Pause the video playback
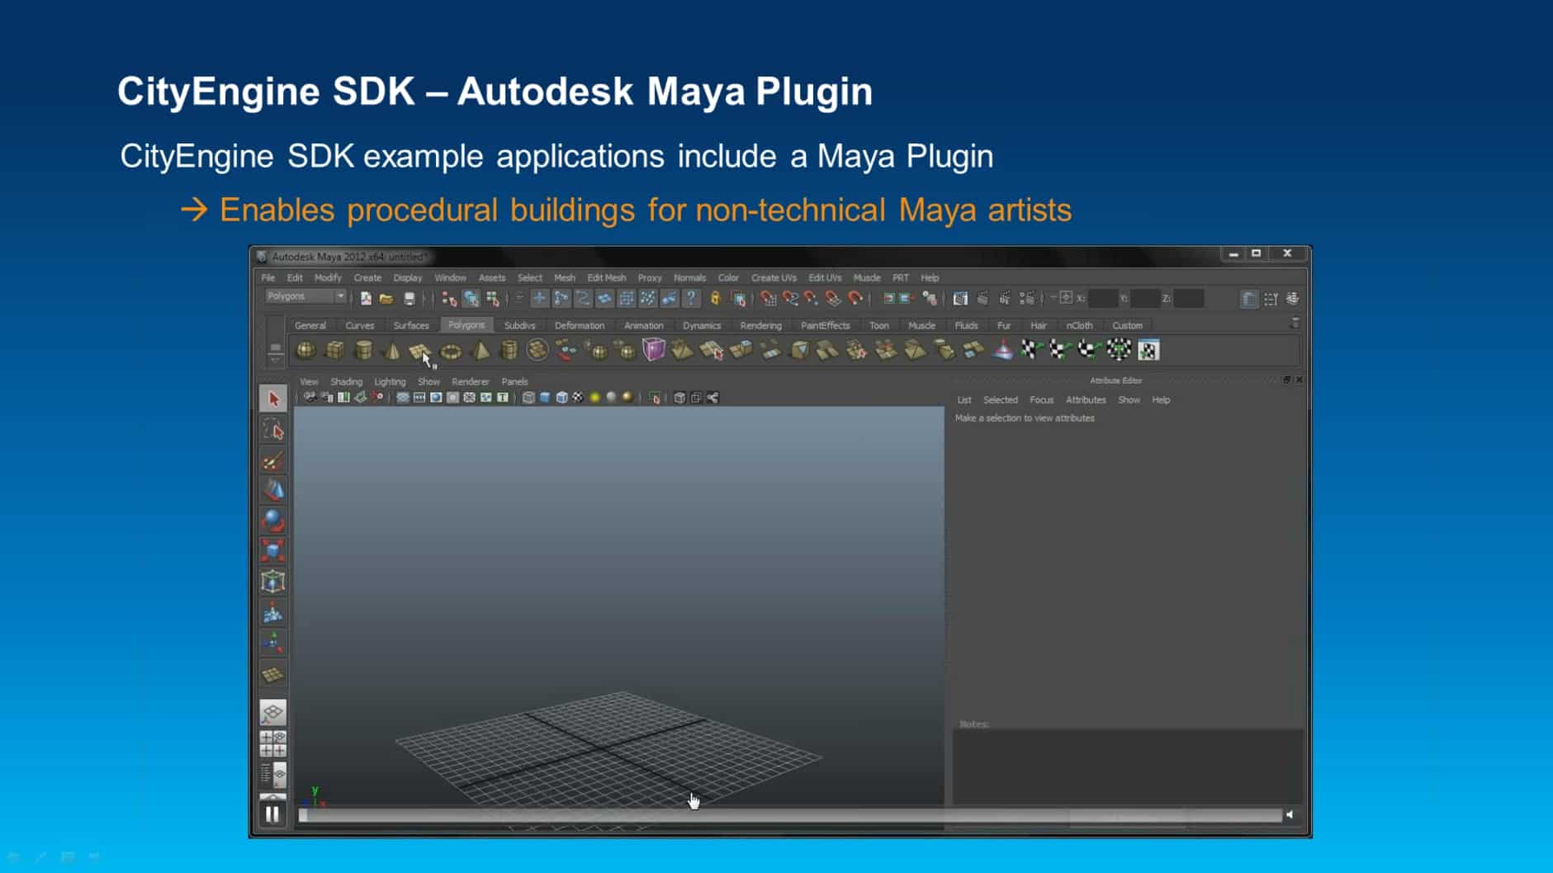The height and width of the screenshot is (873, 1553). pos(272,814)
